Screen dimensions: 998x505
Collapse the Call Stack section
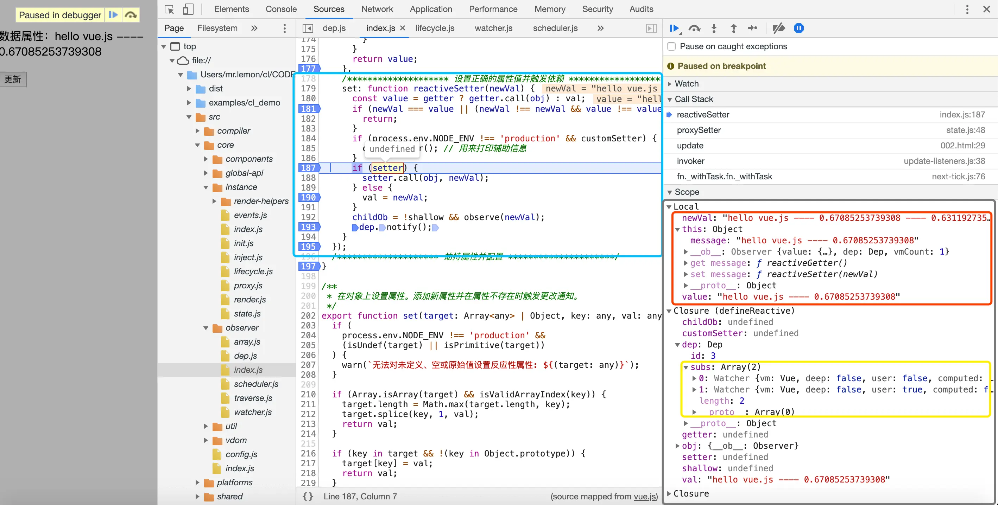tap(694, 99)
